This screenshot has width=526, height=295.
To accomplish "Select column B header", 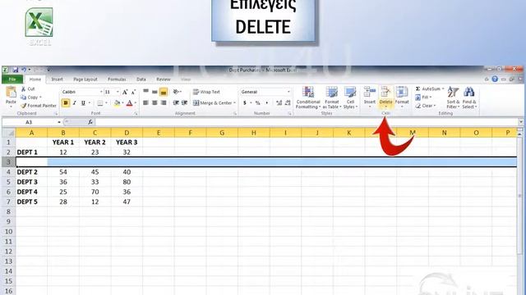I will pyautogui.click(x=63, y=133).
